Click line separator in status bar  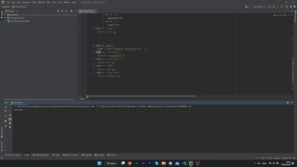pos(263,158)
